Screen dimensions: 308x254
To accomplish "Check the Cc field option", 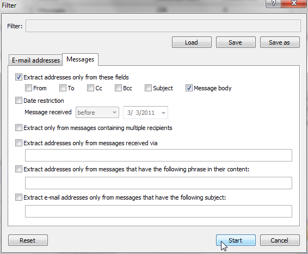I will 90,88.
